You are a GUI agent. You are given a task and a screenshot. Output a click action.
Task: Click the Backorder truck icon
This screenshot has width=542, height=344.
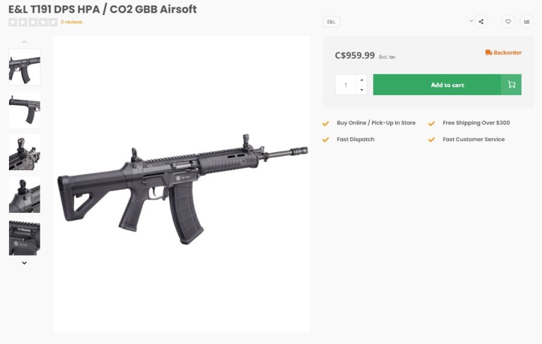pyautogui.click(x=488, y=53)
